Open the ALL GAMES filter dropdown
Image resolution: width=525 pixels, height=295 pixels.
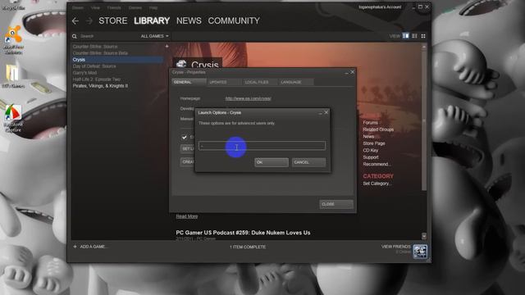(x=154, y=36)
